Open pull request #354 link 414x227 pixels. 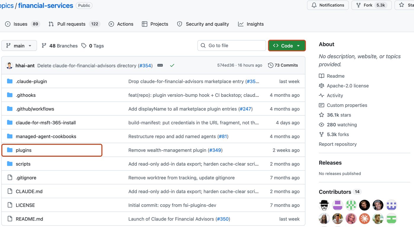pyautogui.click(x=145, y=66)
